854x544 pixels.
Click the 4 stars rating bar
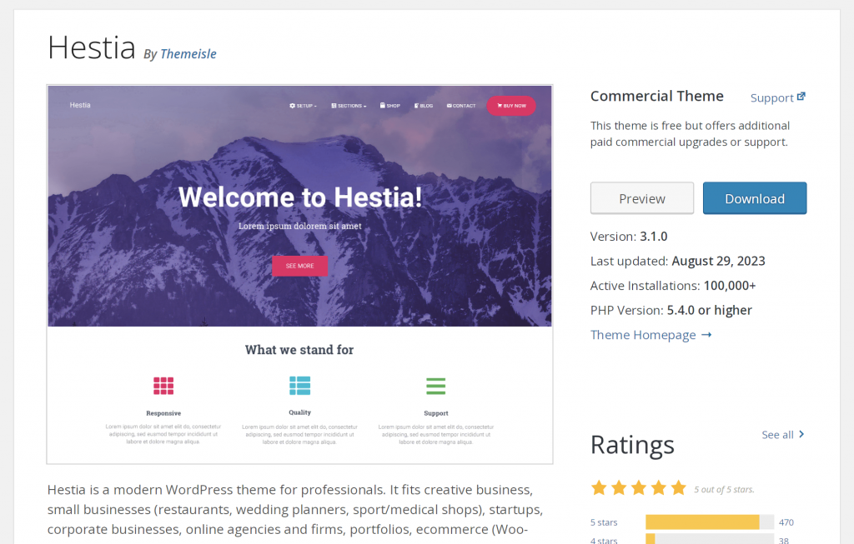tap(710, 539)
